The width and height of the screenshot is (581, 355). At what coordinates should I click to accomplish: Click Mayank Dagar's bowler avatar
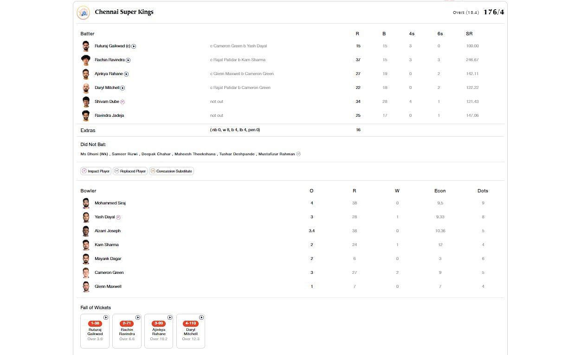click(x=86, y=259)
